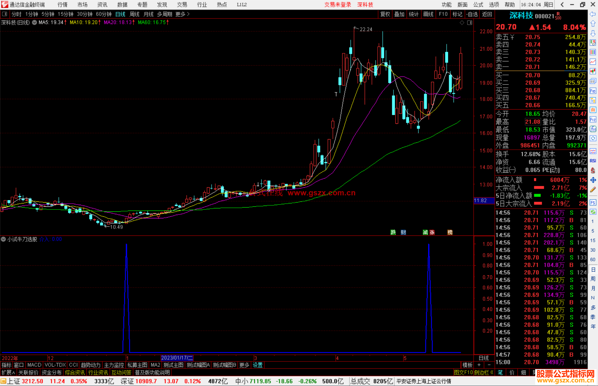Viewport: 598px width, 386px height.
Task: Click the F10 sidebar icon
Action: pyautogui.click(x=593, y=91)
